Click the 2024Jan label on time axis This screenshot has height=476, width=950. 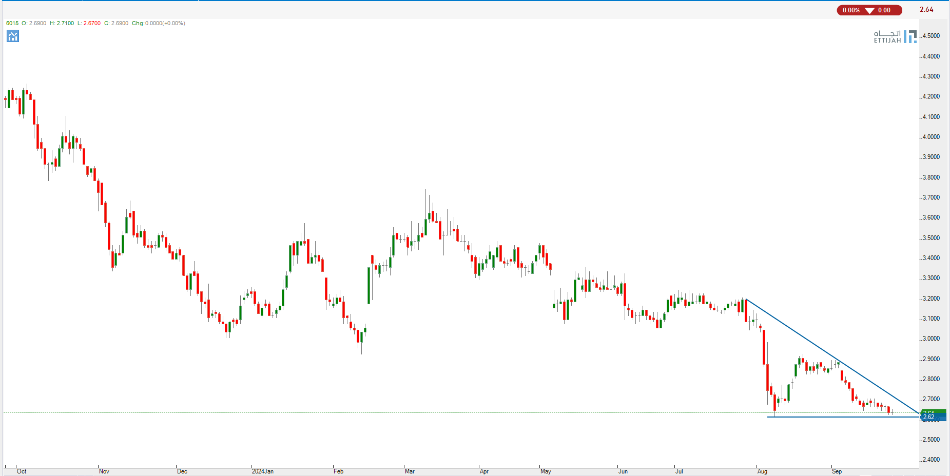262,471
